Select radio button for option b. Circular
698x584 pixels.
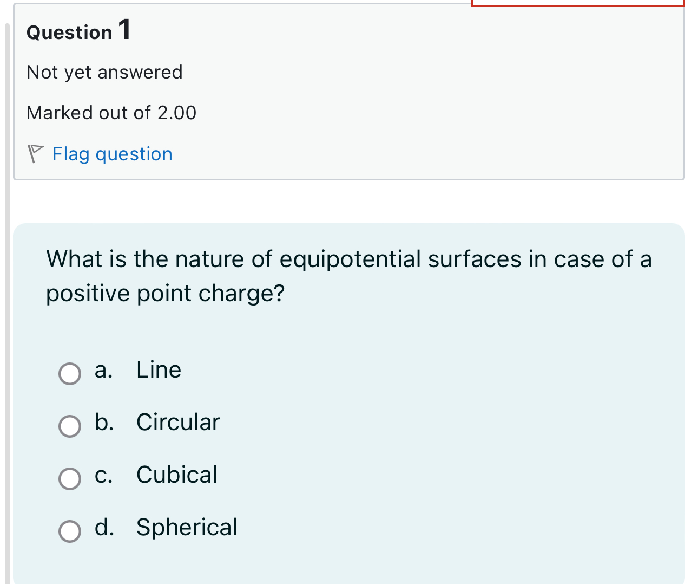coord(69,426)
